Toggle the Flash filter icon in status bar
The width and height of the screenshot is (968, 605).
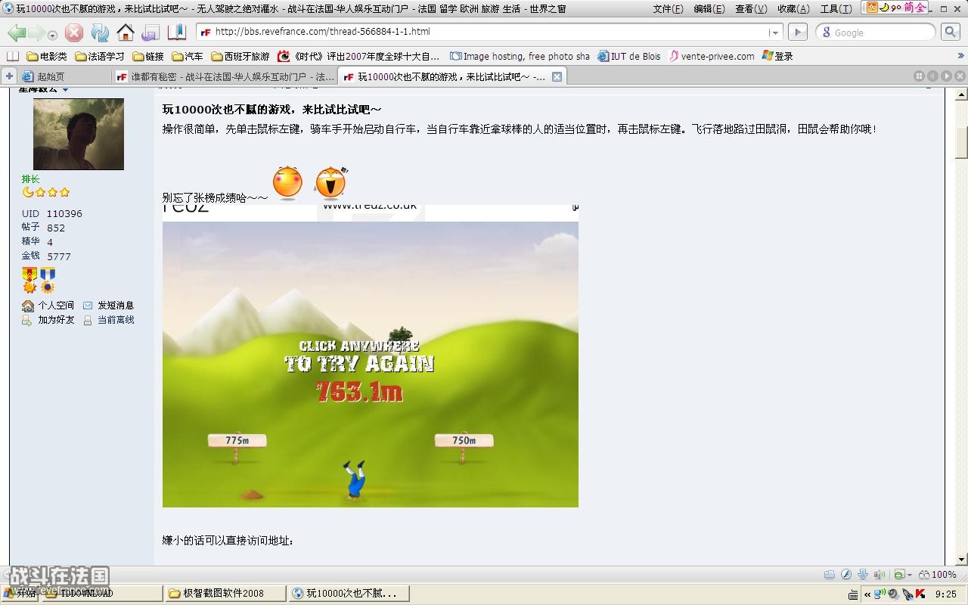tap(846, 575)
